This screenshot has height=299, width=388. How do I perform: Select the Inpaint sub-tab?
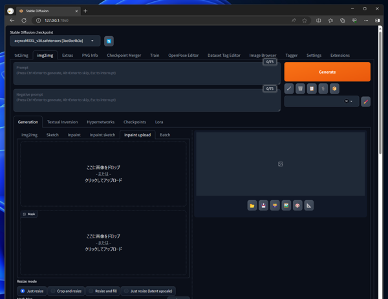tap(74, 135)
